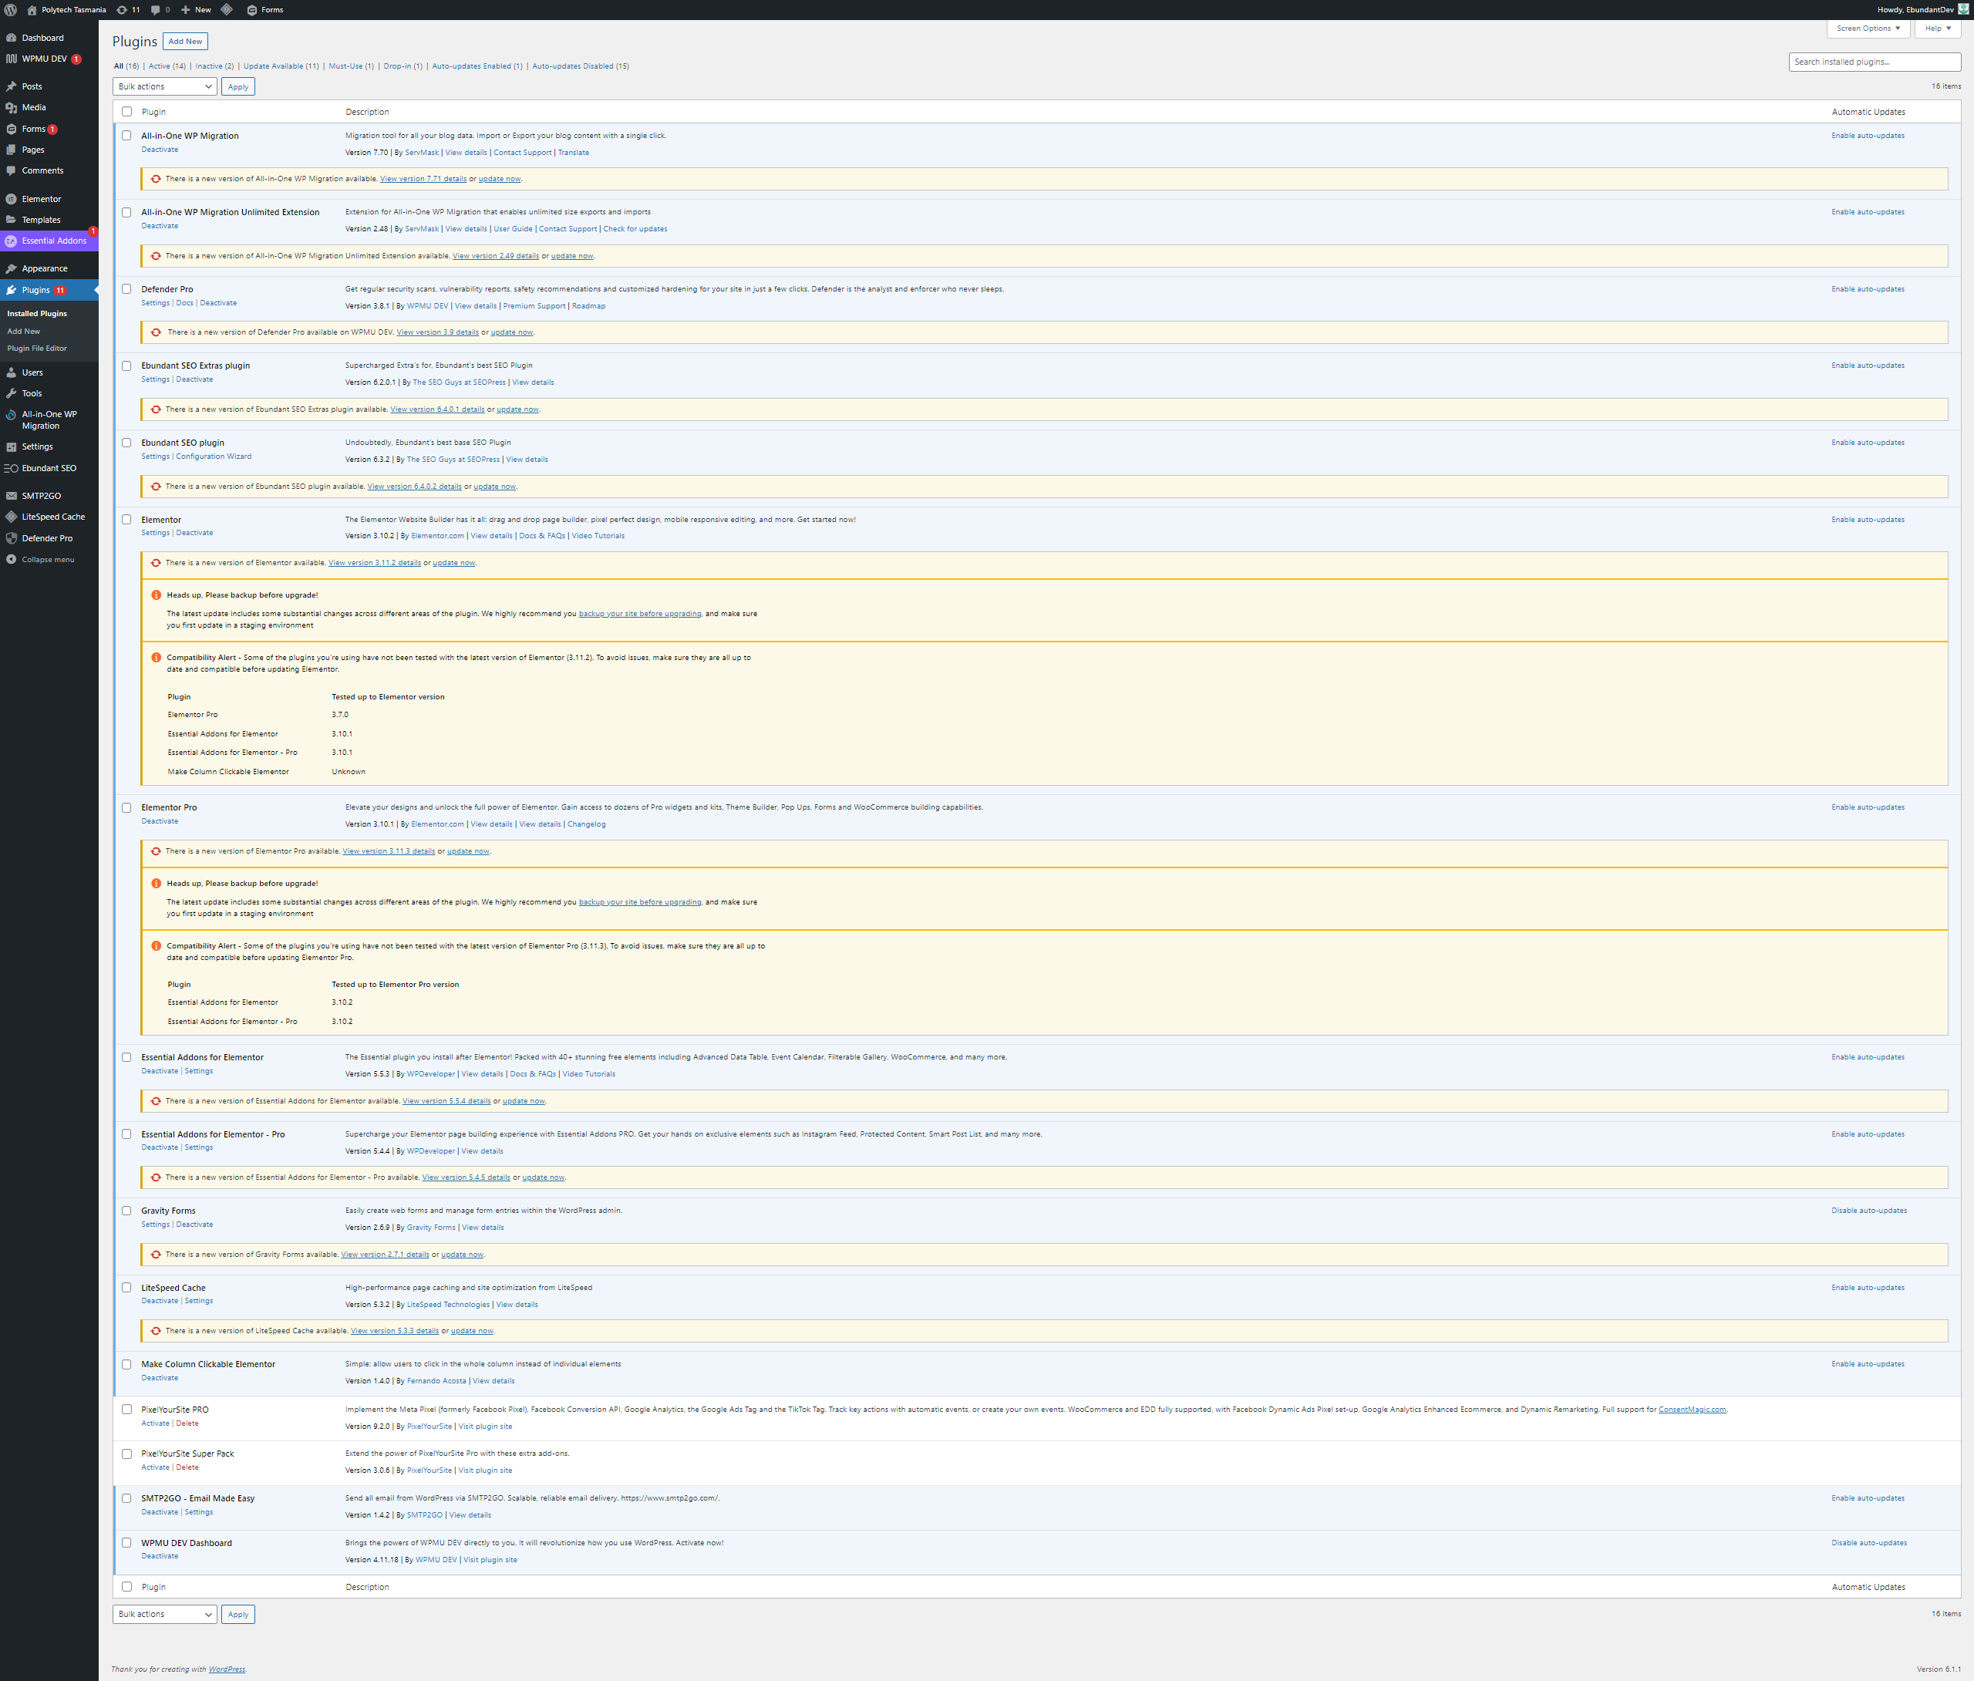1974x1681 pixels.
Task: Check the Gravity Forms plugin checkbox
Action: tap(126, 1211)
